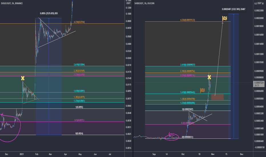The image size is (266, 157).
Task: Select the brown rectangle zone on the SHIBUSDT chart
Action: (217, 97)
